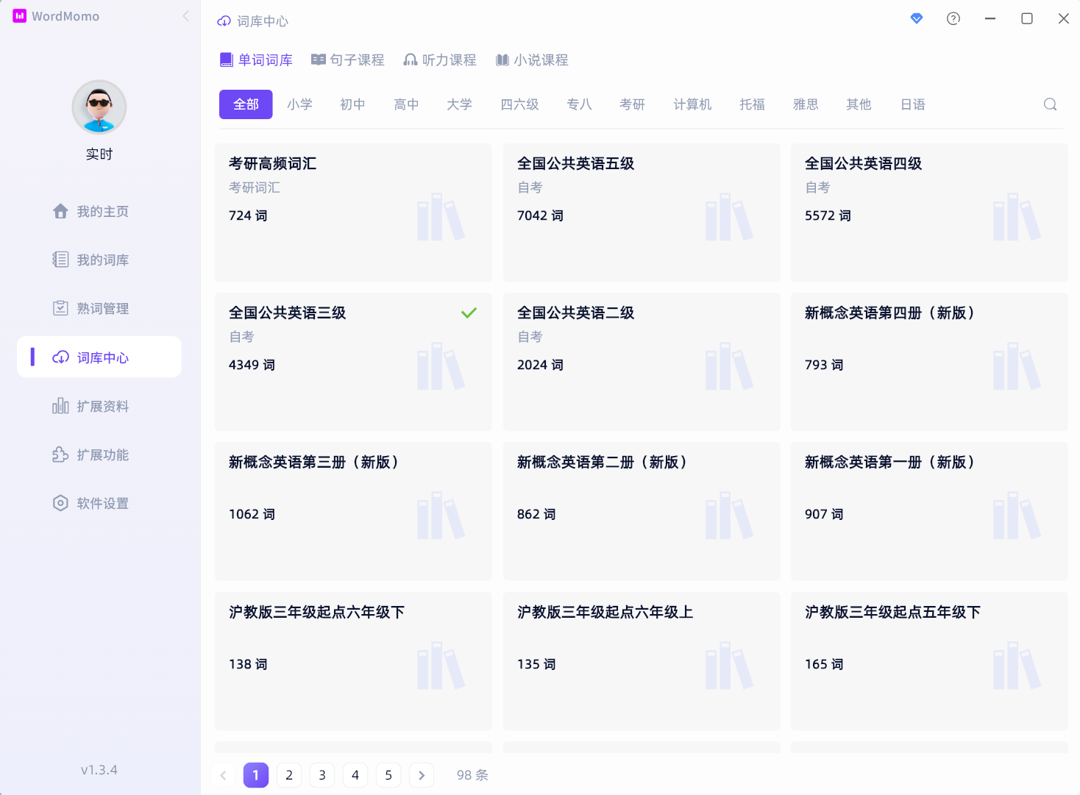This screenshot has width=1080, height=795.
Task: Open 新概念英语第二册（新版） card
Action: click(x=642, y=511)
